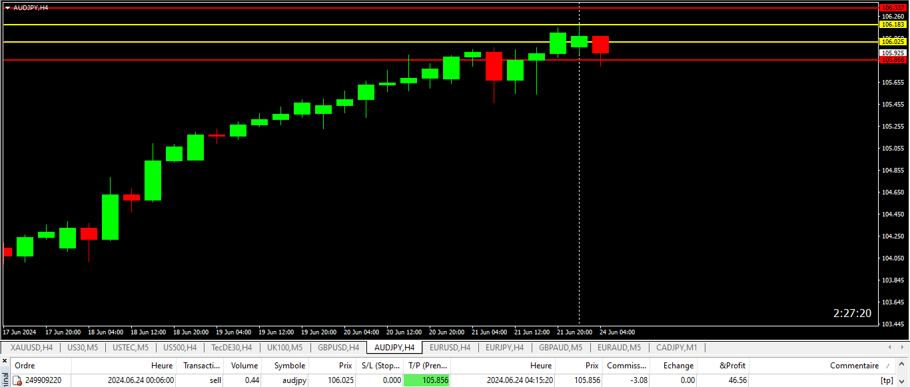Open the AUDJPY,H4 chart menu triangle
910x387 pixels.
[7, 8]
